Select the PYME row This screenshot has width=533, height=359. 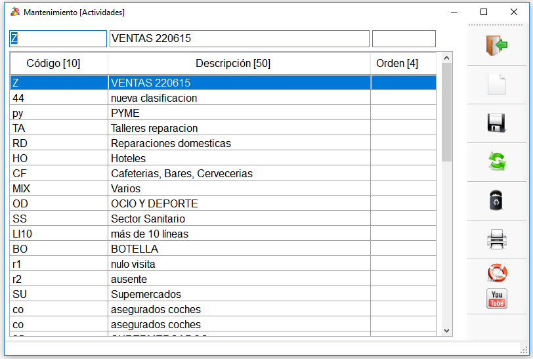tap(223, 113)
